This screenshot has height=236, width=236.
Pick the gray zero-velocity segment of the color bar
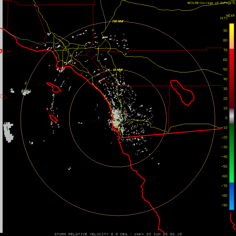tap(232, 116)
